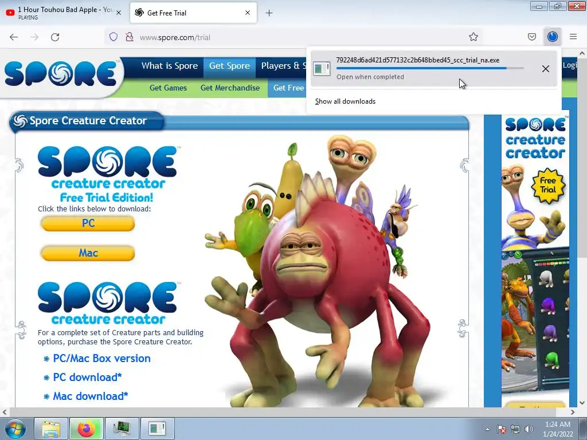The image size is (587, 440).
Task: Click the Login link in the header
Action: tap(569, 65)
